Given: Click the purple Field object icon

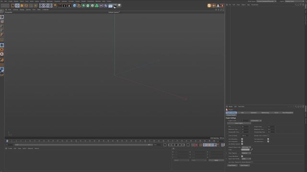Looking at the screenshot, I should (x=101, y=6).
